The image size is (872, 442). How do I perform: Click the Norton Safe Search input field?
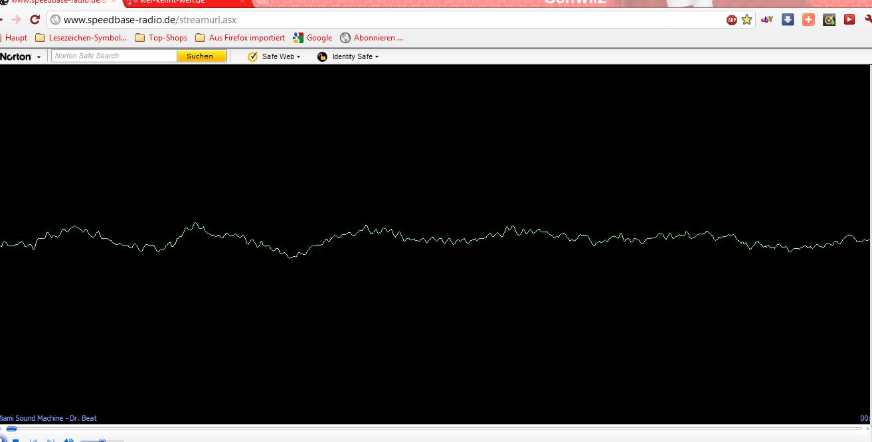(x=114, y=56)
